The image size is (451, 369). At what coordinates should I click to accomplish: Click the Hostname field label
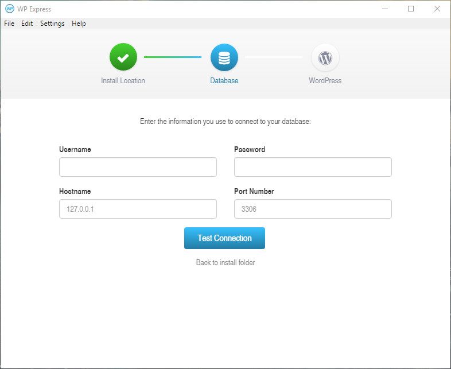[x=75, y=192]
